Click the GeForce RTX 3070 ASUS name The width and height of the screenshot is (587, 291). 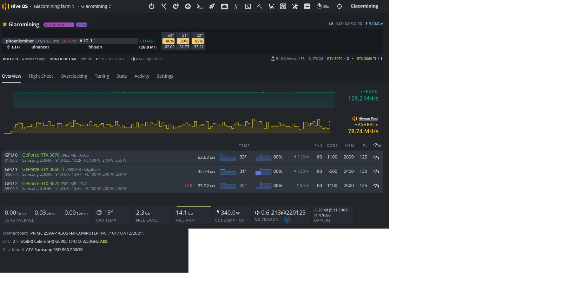click(x=41, y=155)
